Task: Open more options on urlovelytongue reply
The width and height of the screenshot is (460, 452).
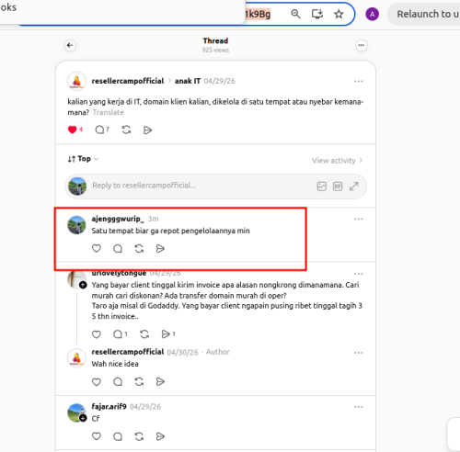Action: [358, 274]
